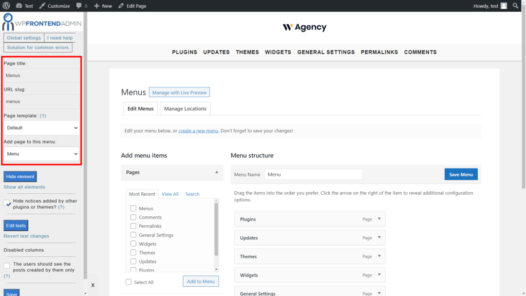Viewport: 526px width, 296px height.
Task: Click inside the Menu Name field
Action: click(313, 174)
